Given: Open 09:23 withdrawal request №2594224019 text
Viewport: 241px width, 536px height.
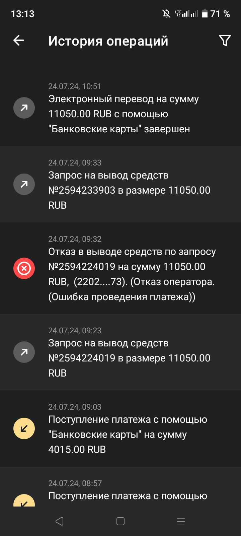Looking at the screenshot, I should [129, 358].
